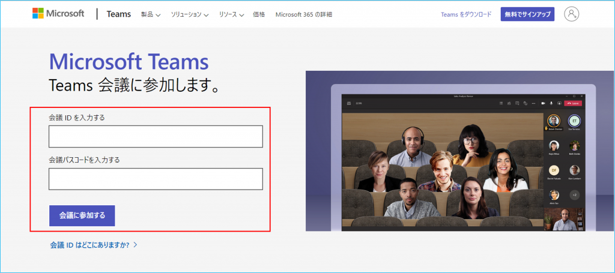Click the share screen icon beside Leave
615x273 pixels.
coord(559,103)
